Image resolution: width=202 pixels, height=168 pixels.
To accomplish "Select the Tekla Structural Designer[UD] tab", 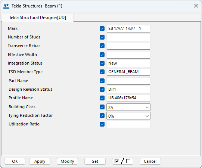I will pyautogui.click(x=37, y=18).
